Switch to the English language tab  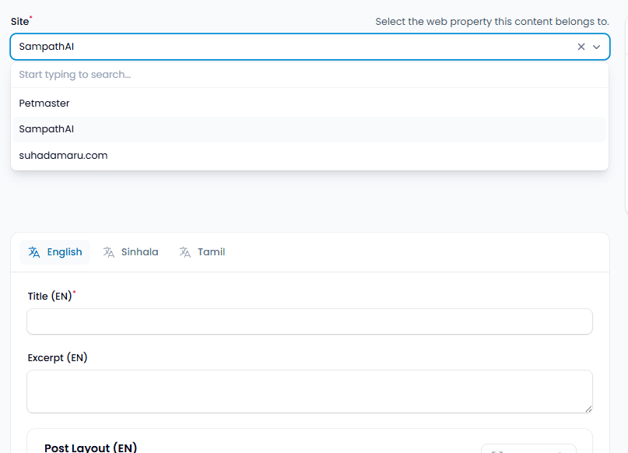(55, 252)
